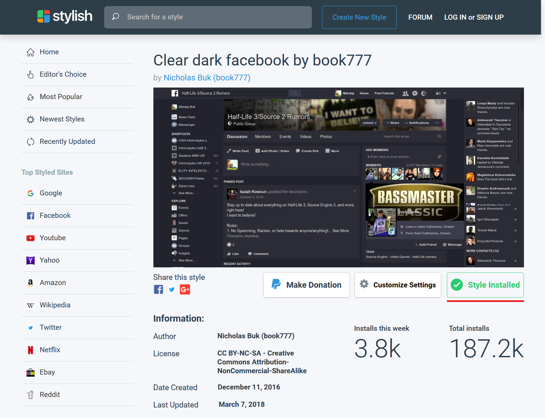Click the Yahoo purple icon
Viewport: 545px width, 418px height.
[x=31, y=261]
